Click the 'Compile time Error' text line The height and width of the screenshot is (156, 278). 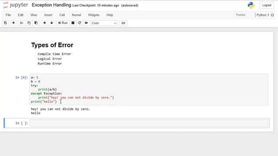[x=54, y=54]
